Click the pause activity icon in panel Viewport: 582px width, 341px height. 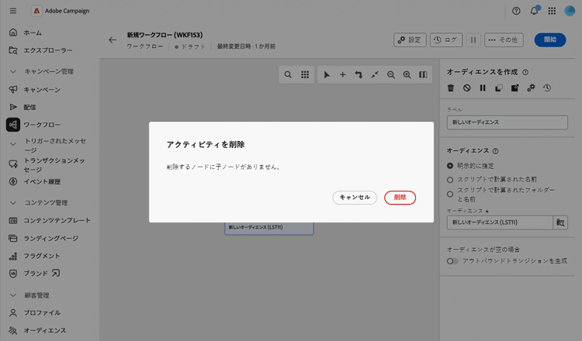click(483, 88)
